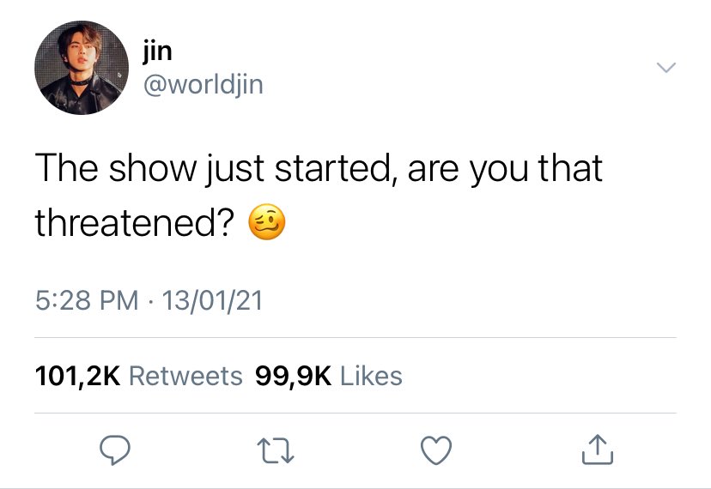Open the share tweet upload icon

(598, 450)
